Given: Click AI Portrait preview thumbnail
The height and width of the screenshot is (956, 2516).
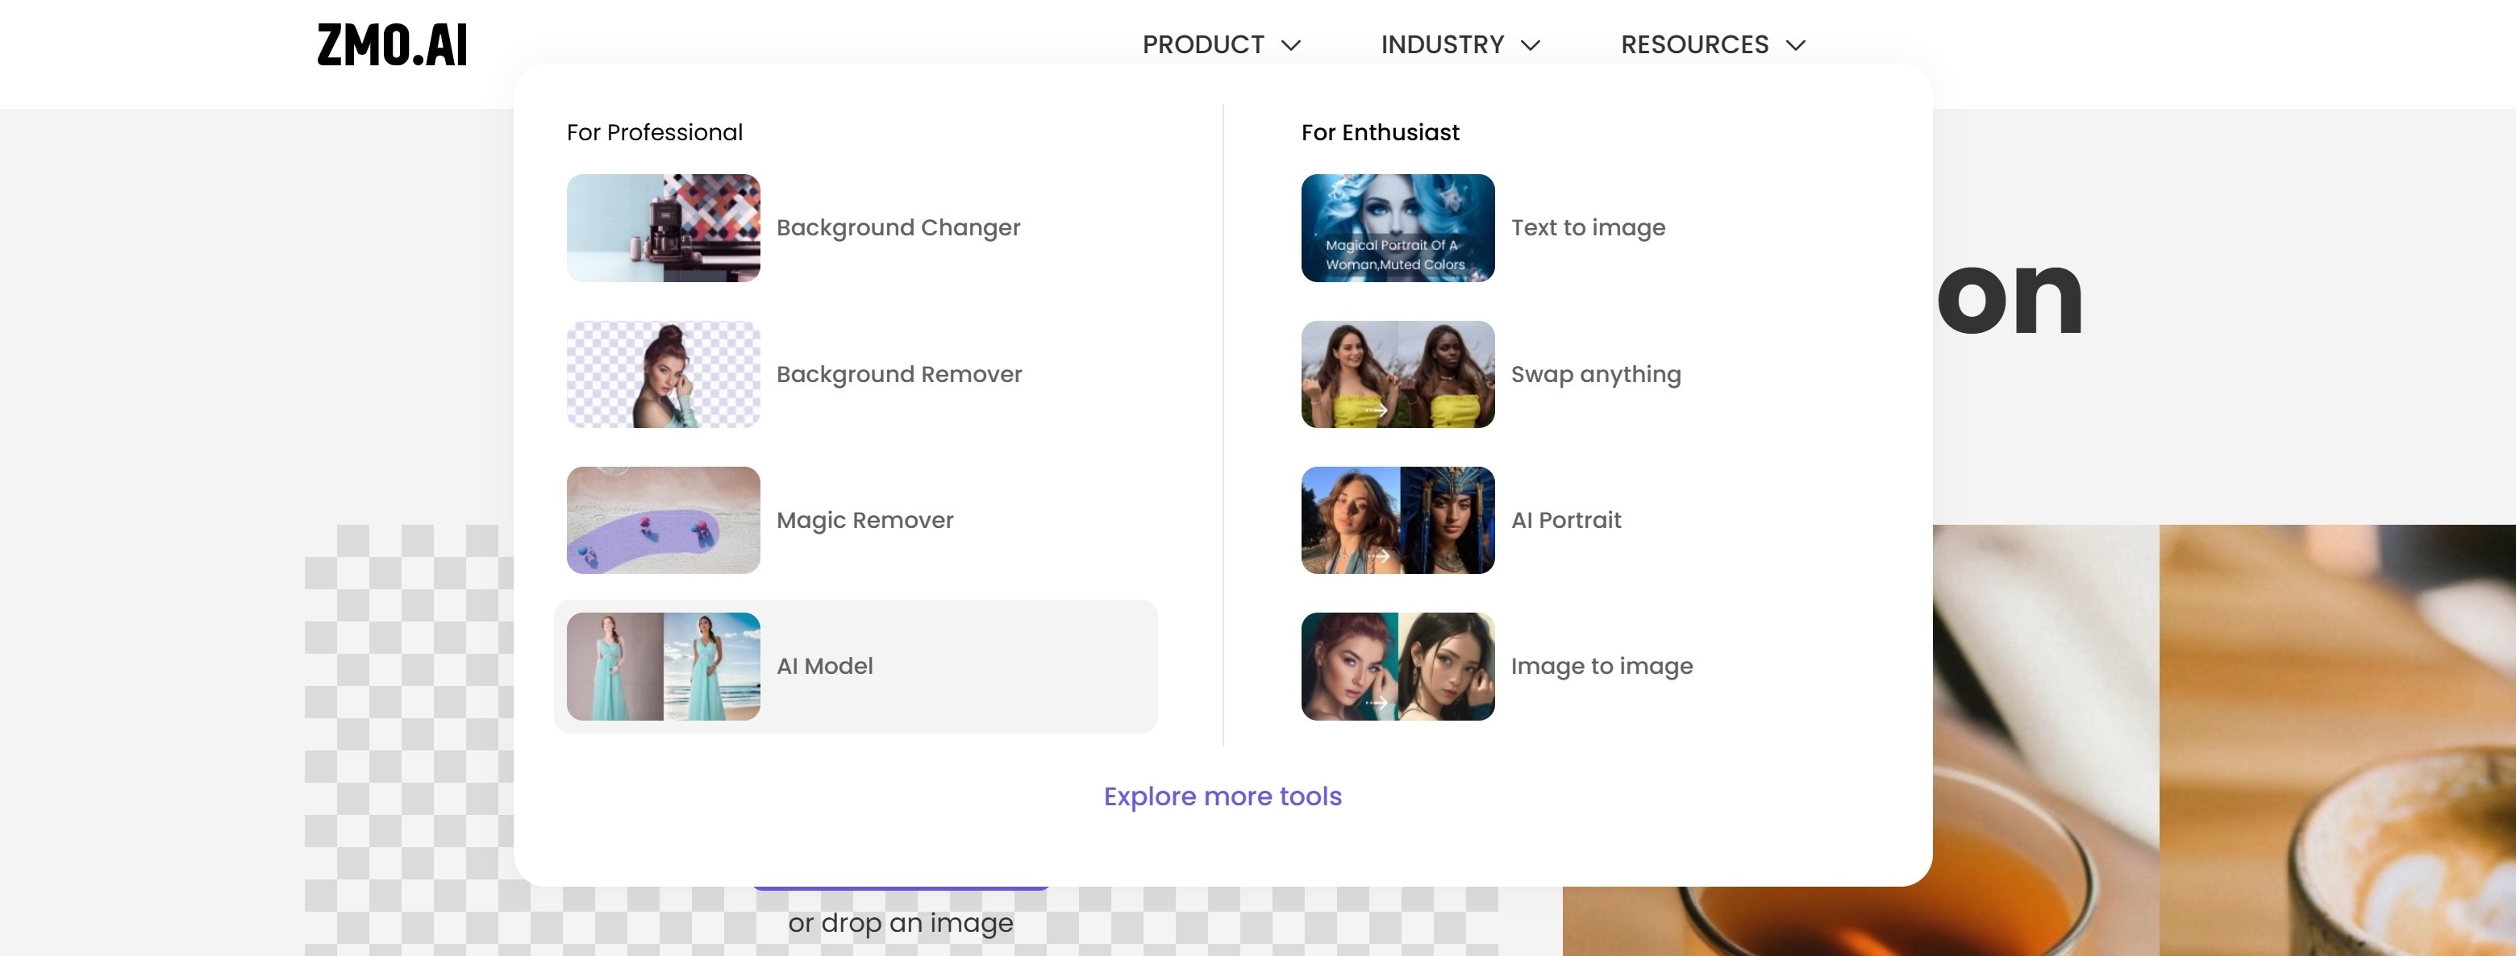Looking at the screenshot, I should point(1397,519).
